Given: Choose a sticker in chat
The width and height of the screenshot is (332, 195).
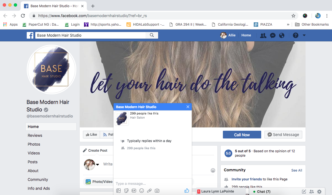Looking at the screenshot, I should point(126,191).
